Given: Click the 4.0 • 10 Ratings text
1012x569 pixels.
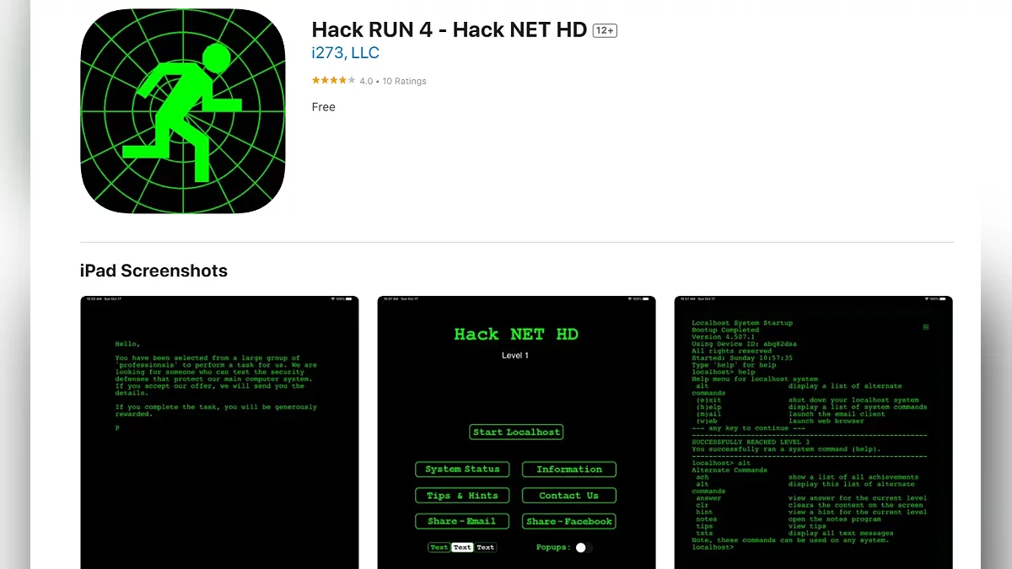Looking at the screenshot, I should click(x=393, y=81).
